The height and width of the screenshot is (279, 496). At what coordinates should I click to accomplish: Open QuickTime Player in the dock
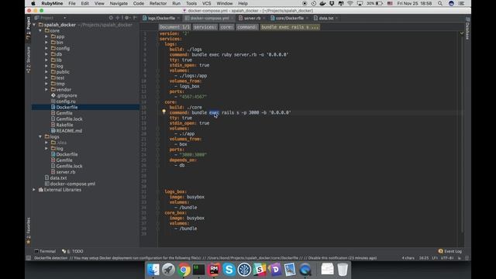pyautogui.click(x=305, y=270)
